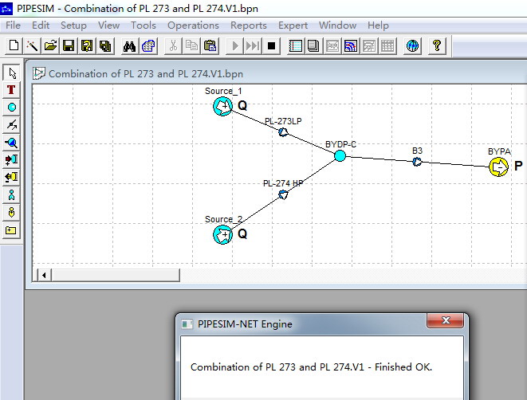The width and height of the screenshot is (527, 400).
Task: Click the 'Source_1' label text
Action: (x=223, y=91)
